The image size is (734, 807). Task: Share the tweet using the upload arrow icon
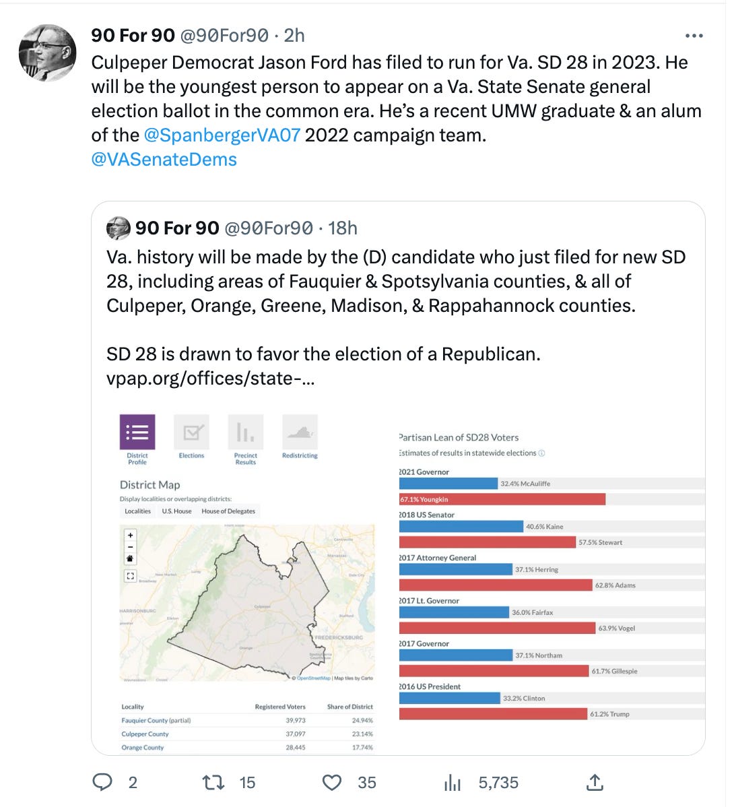(x=595, y=782)
